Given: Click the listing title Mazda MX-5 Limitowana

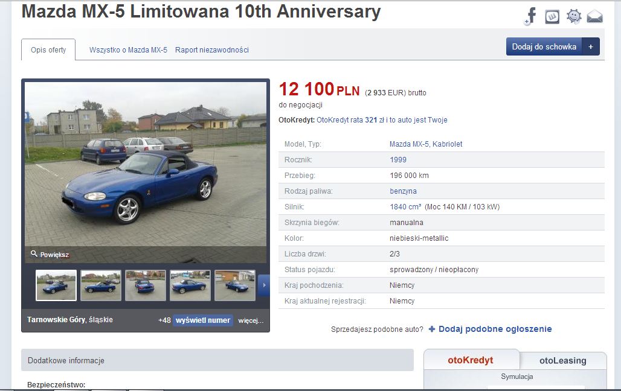Looking at the screenshot, I should pyautogui.click(x=201, y=11).
